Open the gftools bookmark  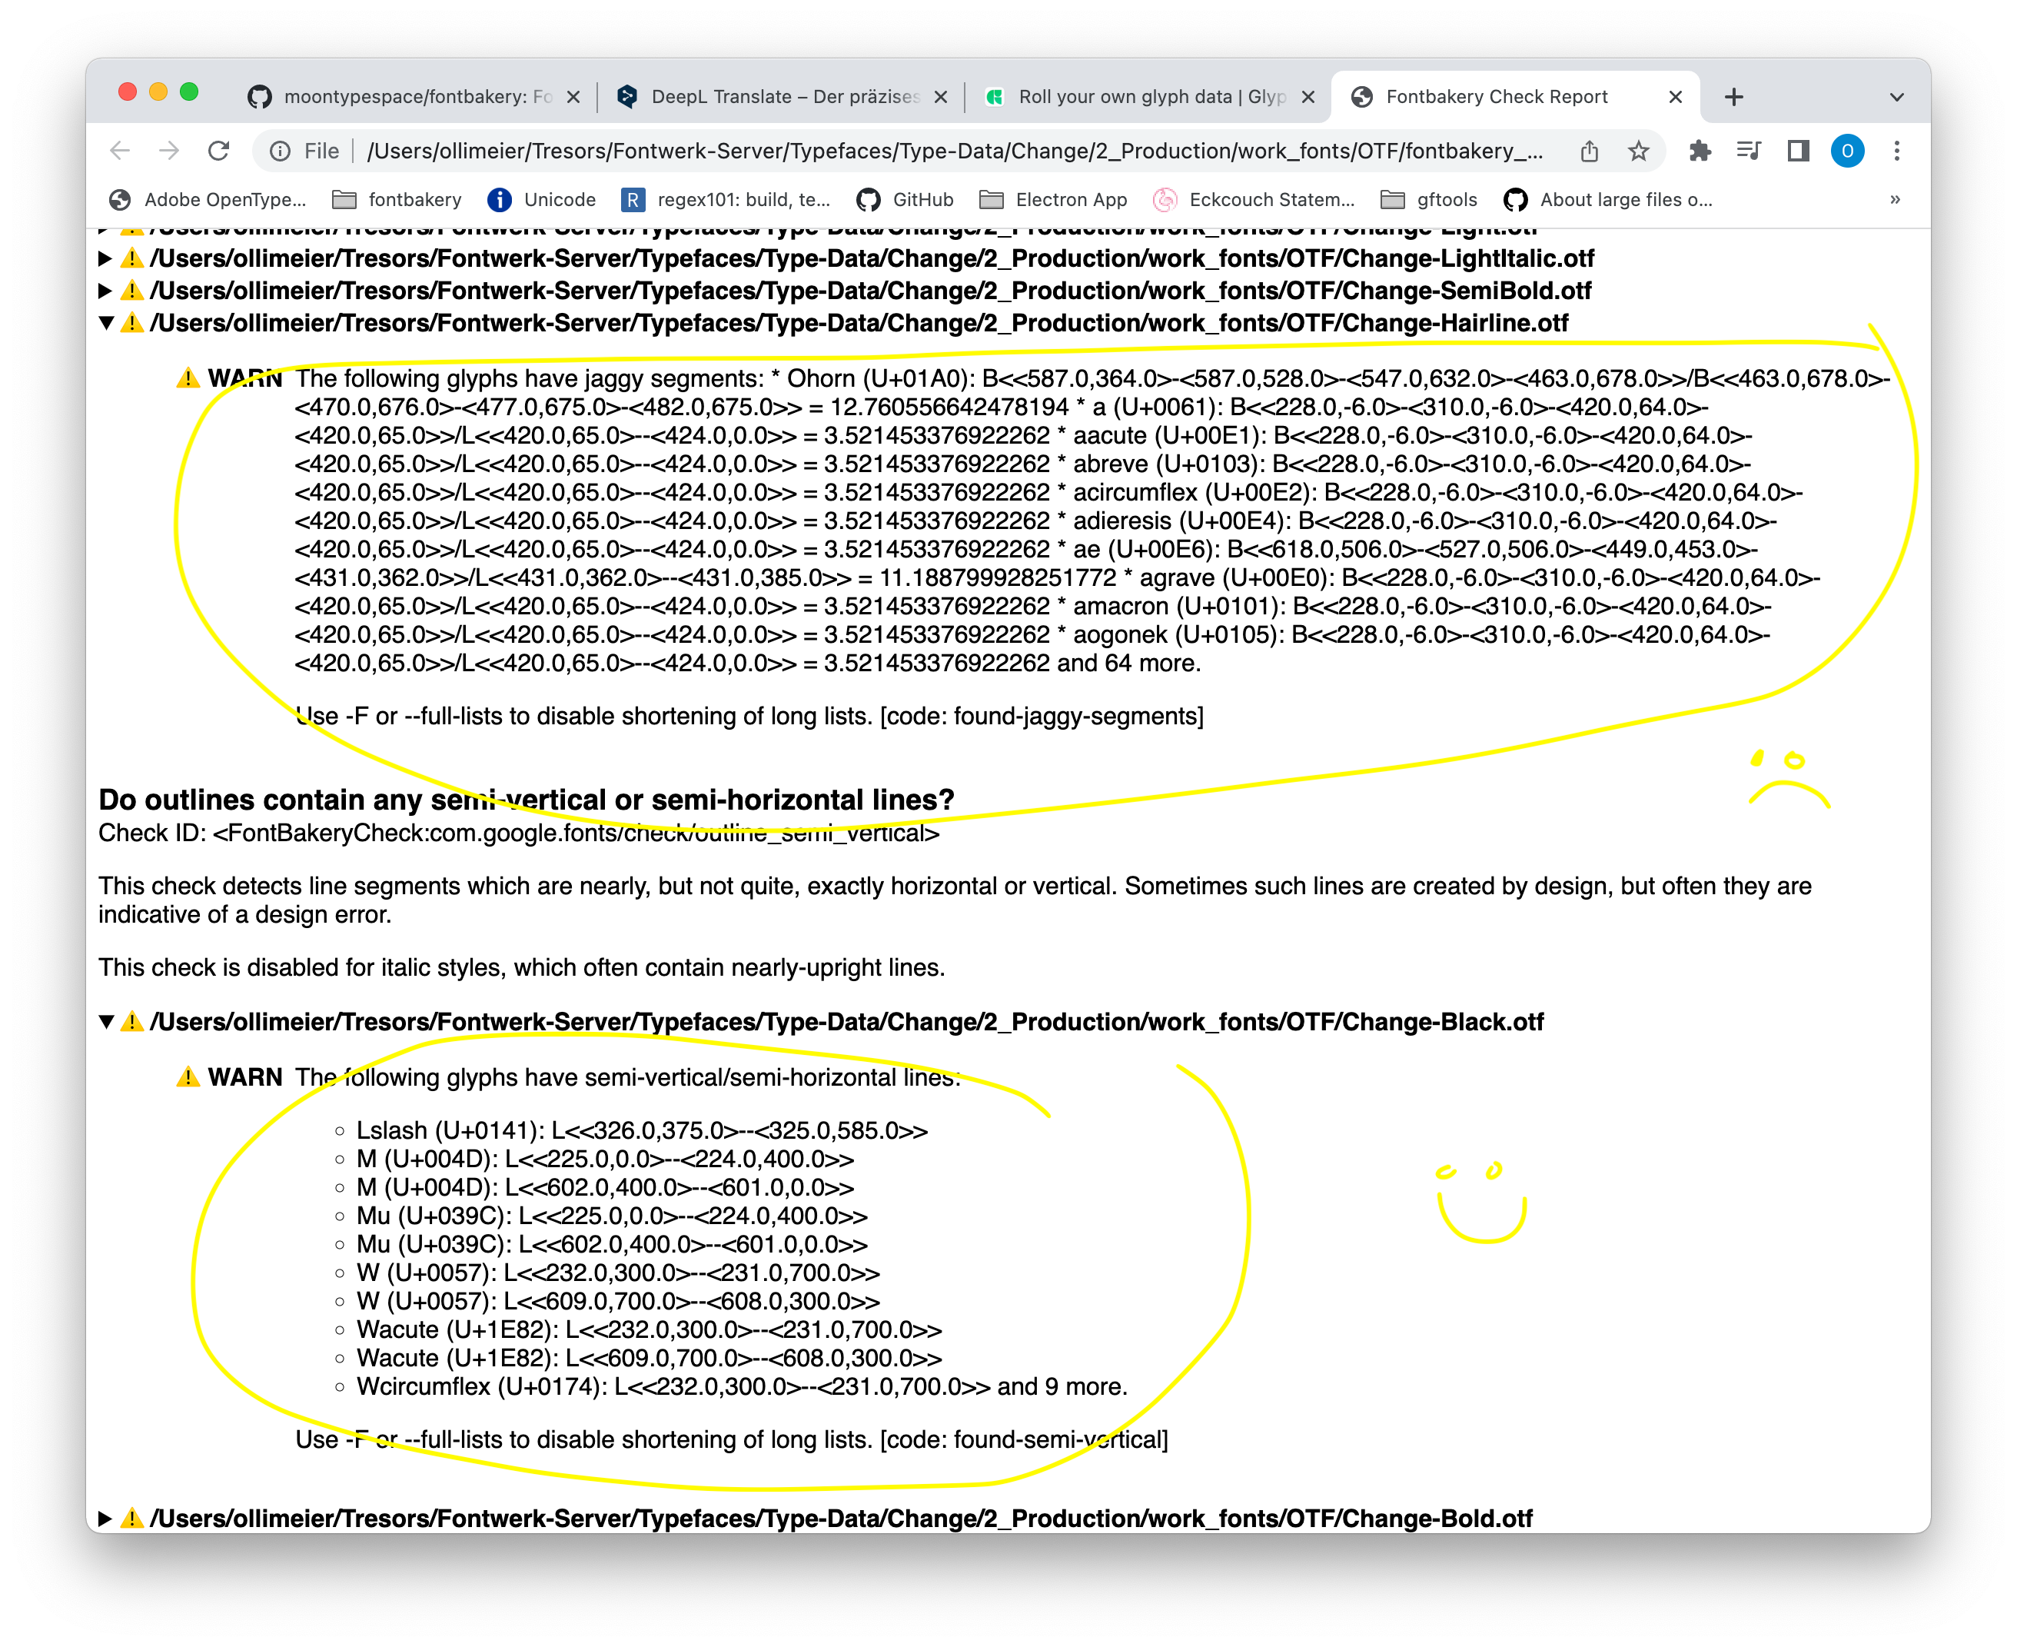click(x=1432, y=199)
